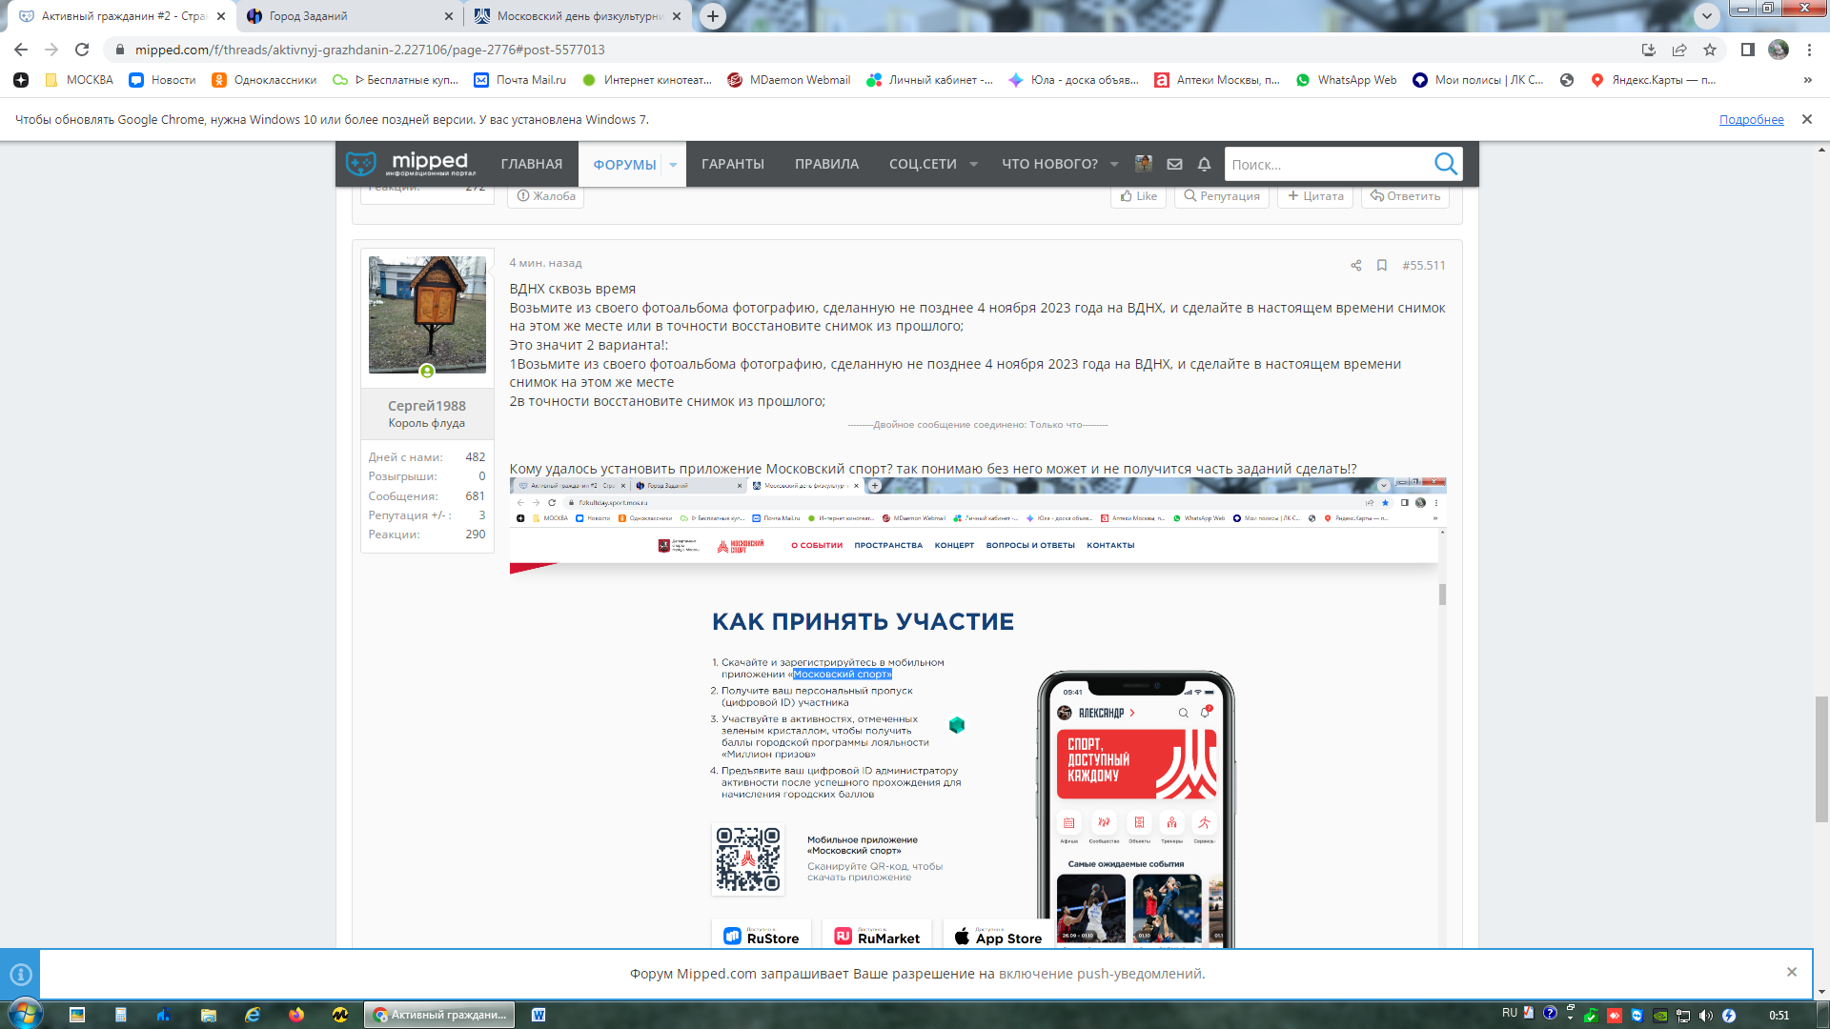
Task: Open TeamViewer tray icon
Action: [x=1637, y=1016]
